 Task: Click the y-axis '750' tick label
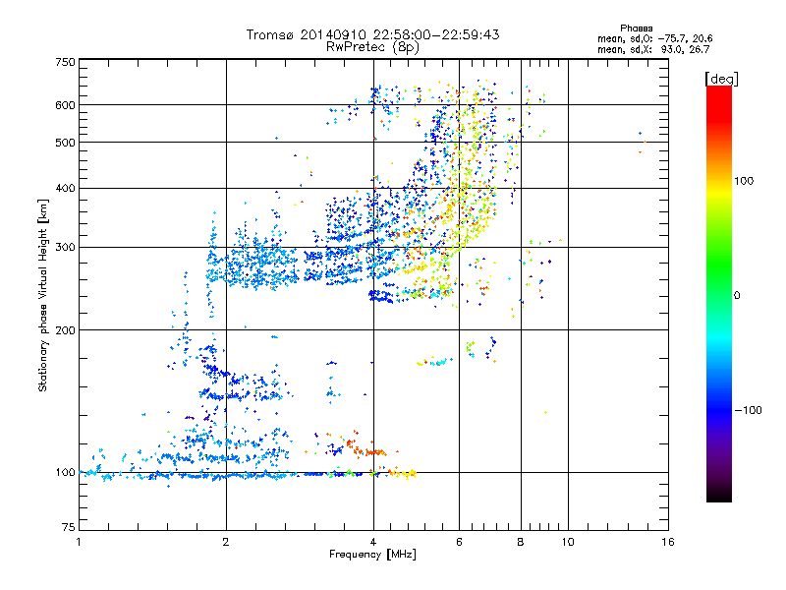65,62
